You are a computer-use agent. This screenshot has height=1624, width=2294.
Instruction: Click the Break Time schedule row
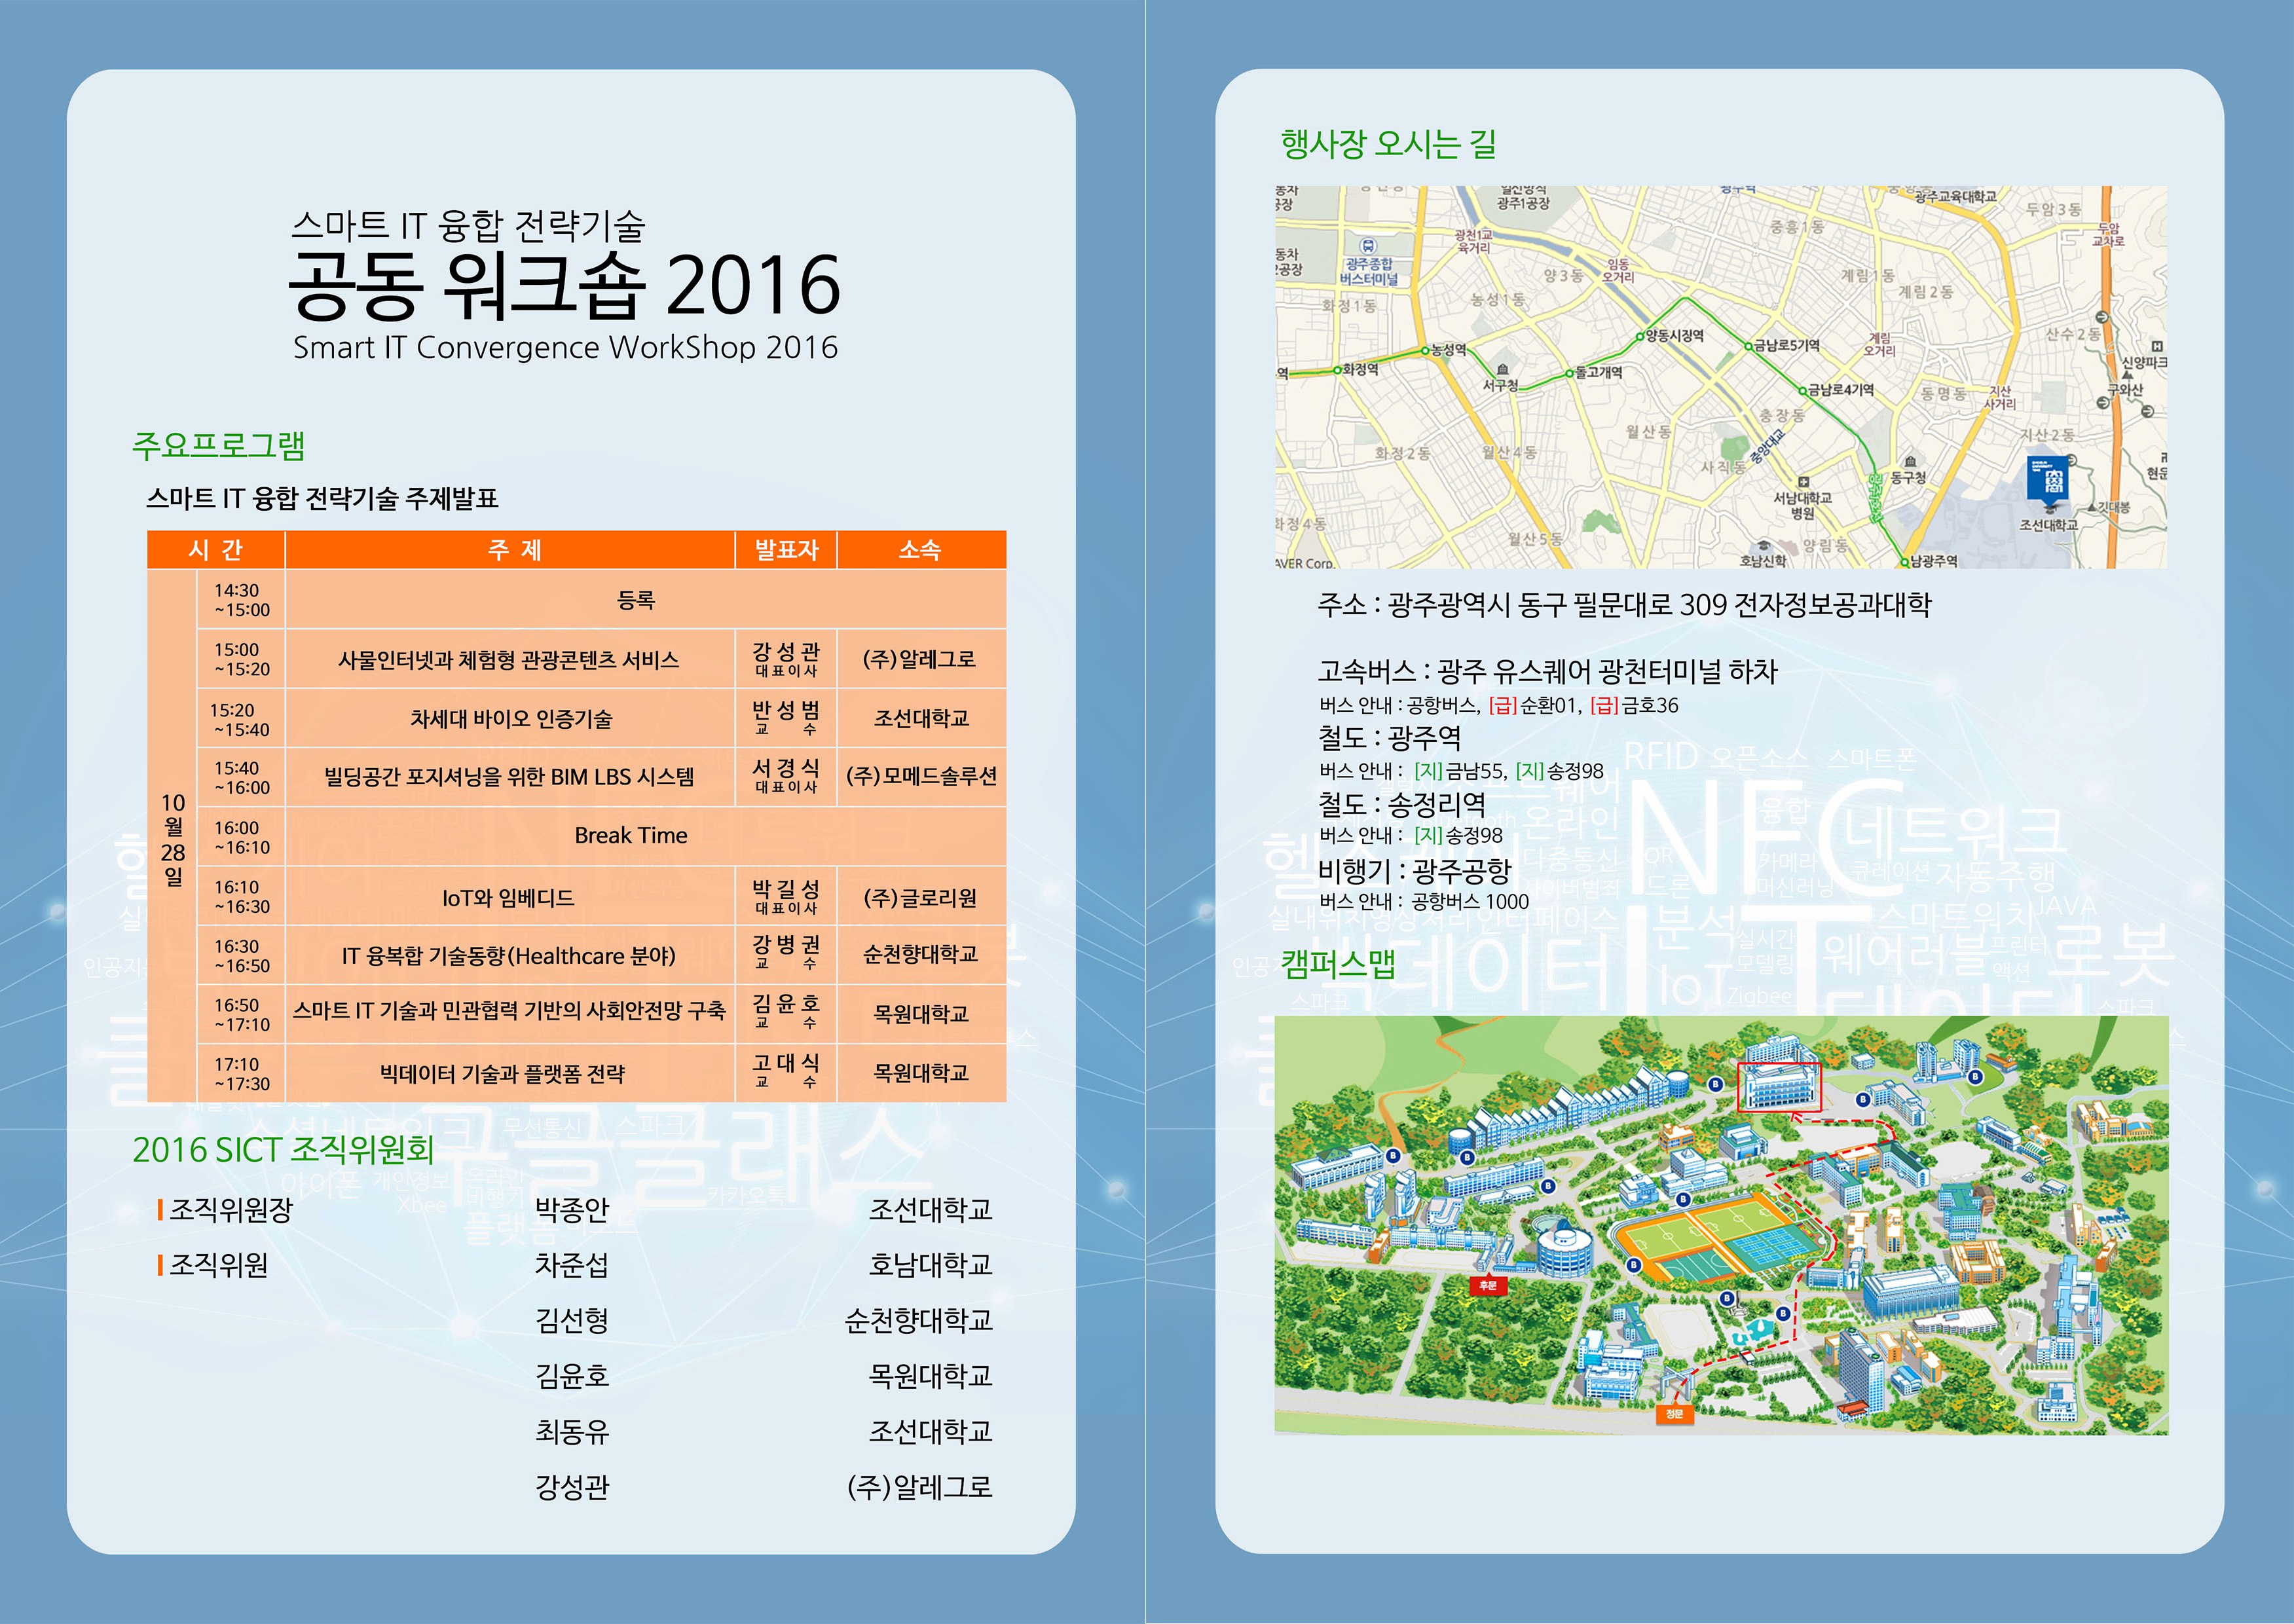pyautogui.click(x=631, y=836)
